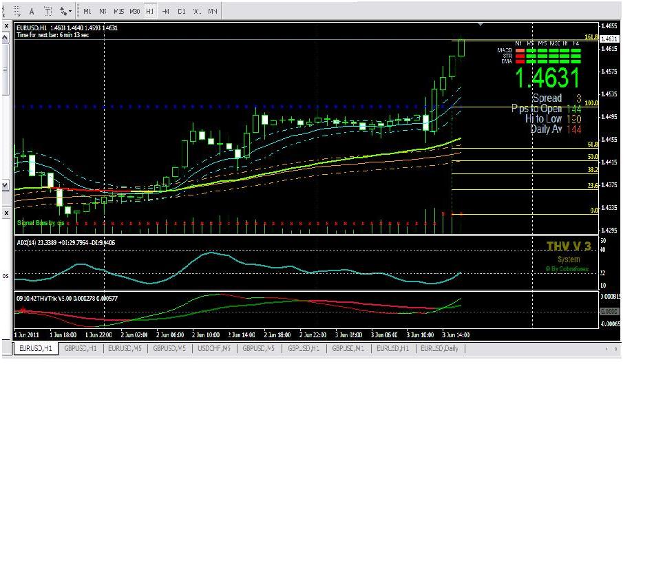Select the text 'A' drawing tool
The width and height of the screenshot is (654, 585).
(32, 12)
